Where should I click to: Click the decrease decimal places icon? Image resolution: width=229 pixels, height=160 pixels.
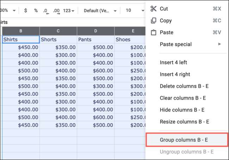pyautogui.click(x=46, y=11)
